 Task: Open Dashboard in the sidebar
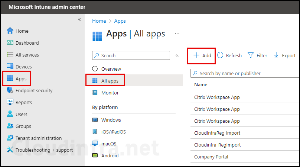pyautogui.click(x=27, y=43)
